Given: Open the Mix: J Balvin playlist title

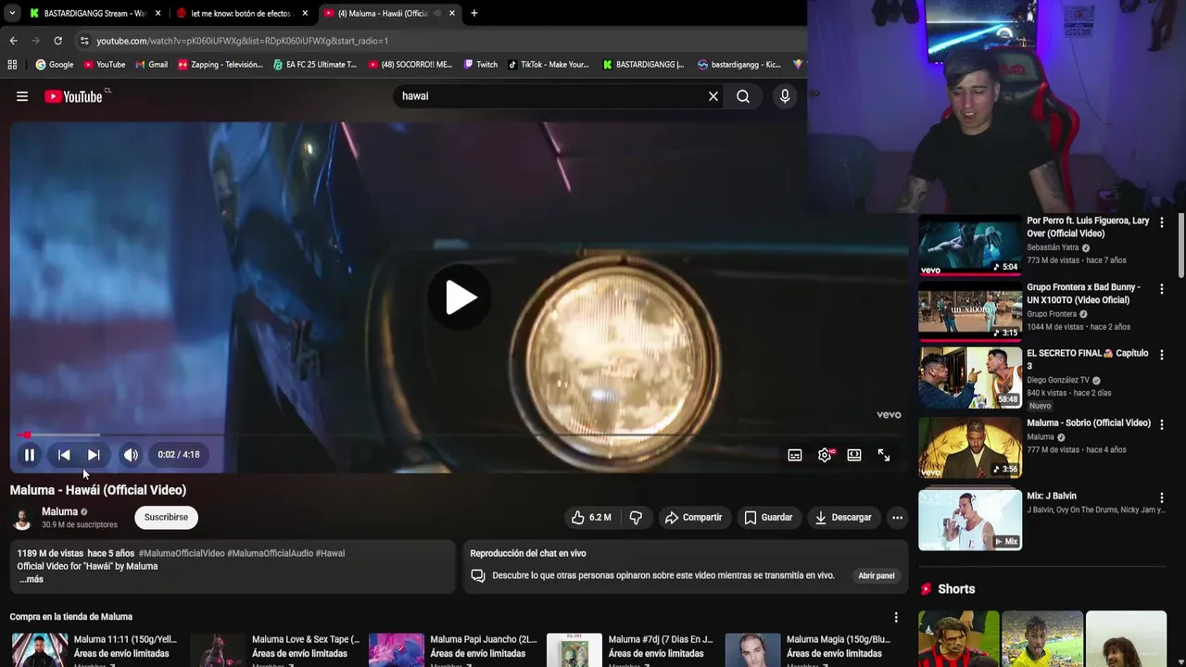Looking at the screenshot, I should 1052,497.
